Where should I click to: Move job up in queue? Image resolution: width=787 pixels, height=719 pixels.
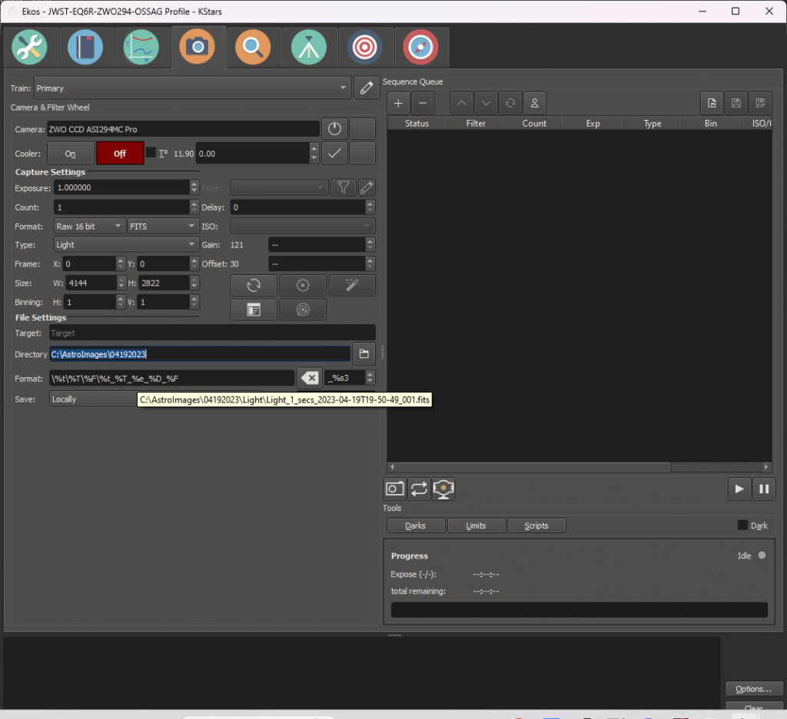pyautogui.click(x=462, y=104)
